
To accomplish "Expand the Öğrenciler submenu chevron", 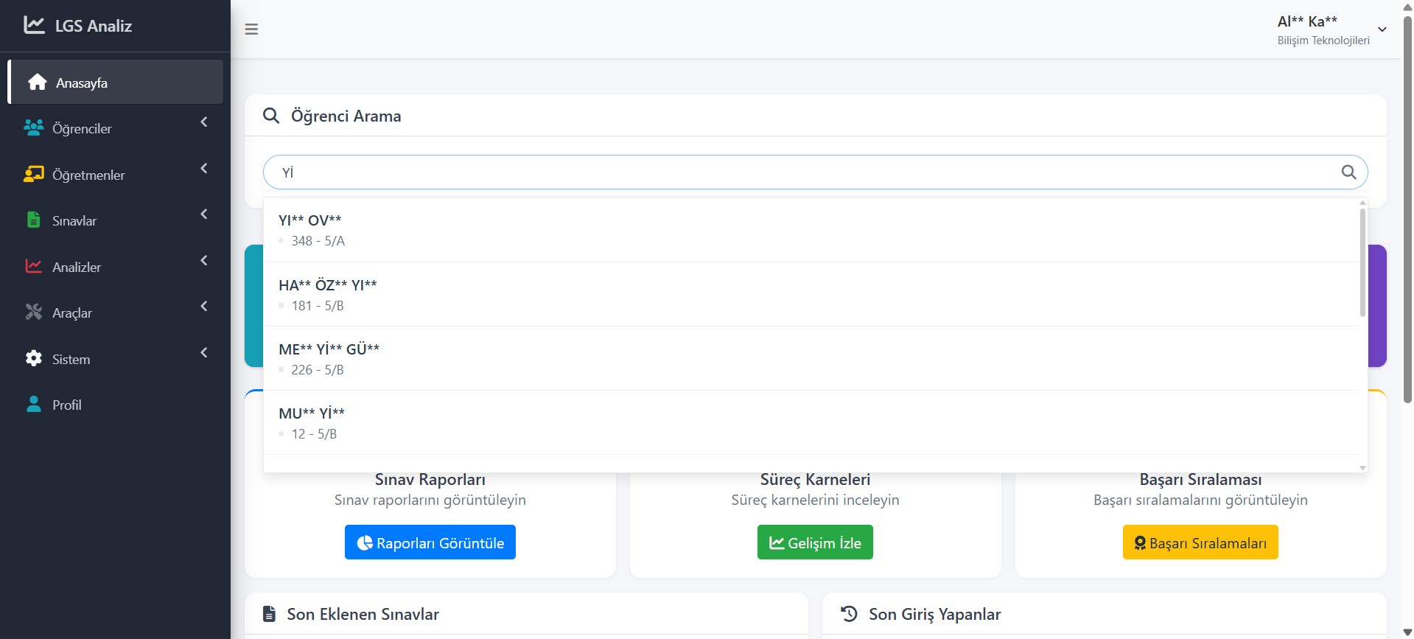I will tap(204, 122).
